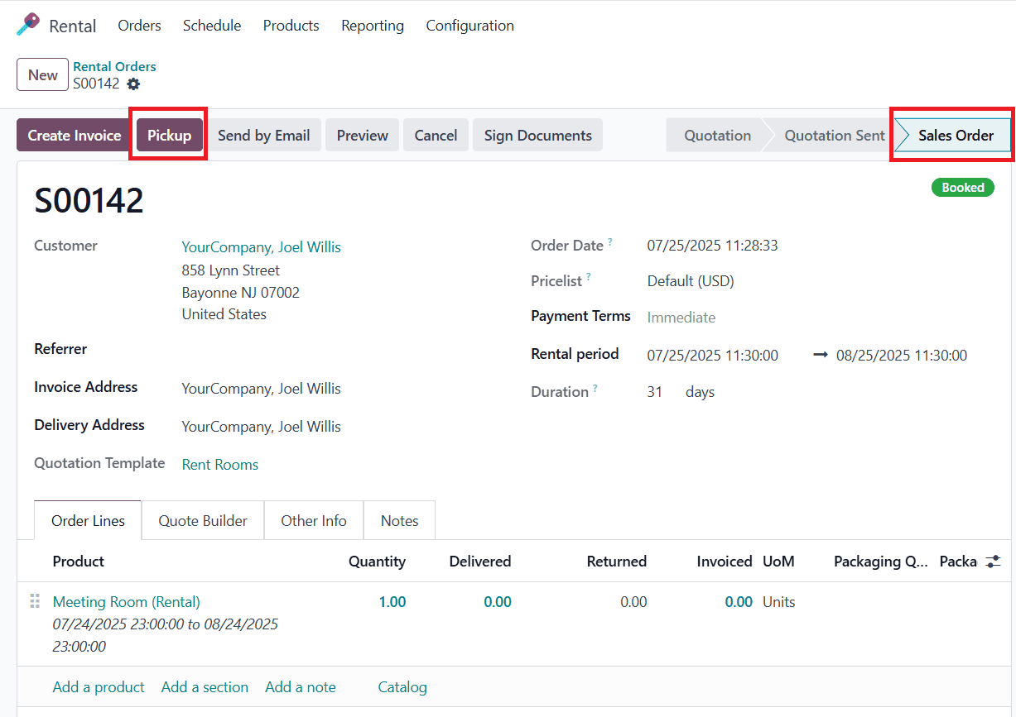Open the Payment Terms Immediate dropdown
This screenshot has width=1016, height=717.
(x=681, y=318)
